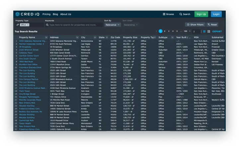Go to results page 100

(186, 31)
